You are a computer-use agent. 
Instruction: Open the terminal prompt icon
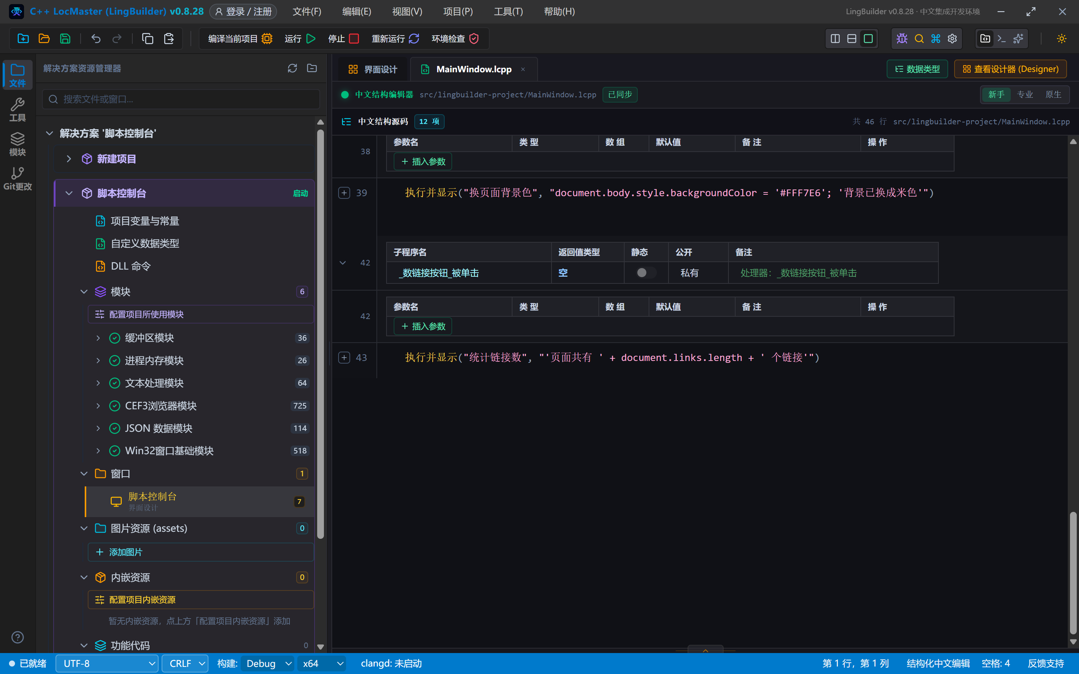1002,39
